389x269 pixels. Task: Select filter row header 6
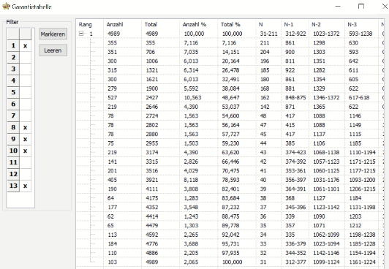pos(13,104)
